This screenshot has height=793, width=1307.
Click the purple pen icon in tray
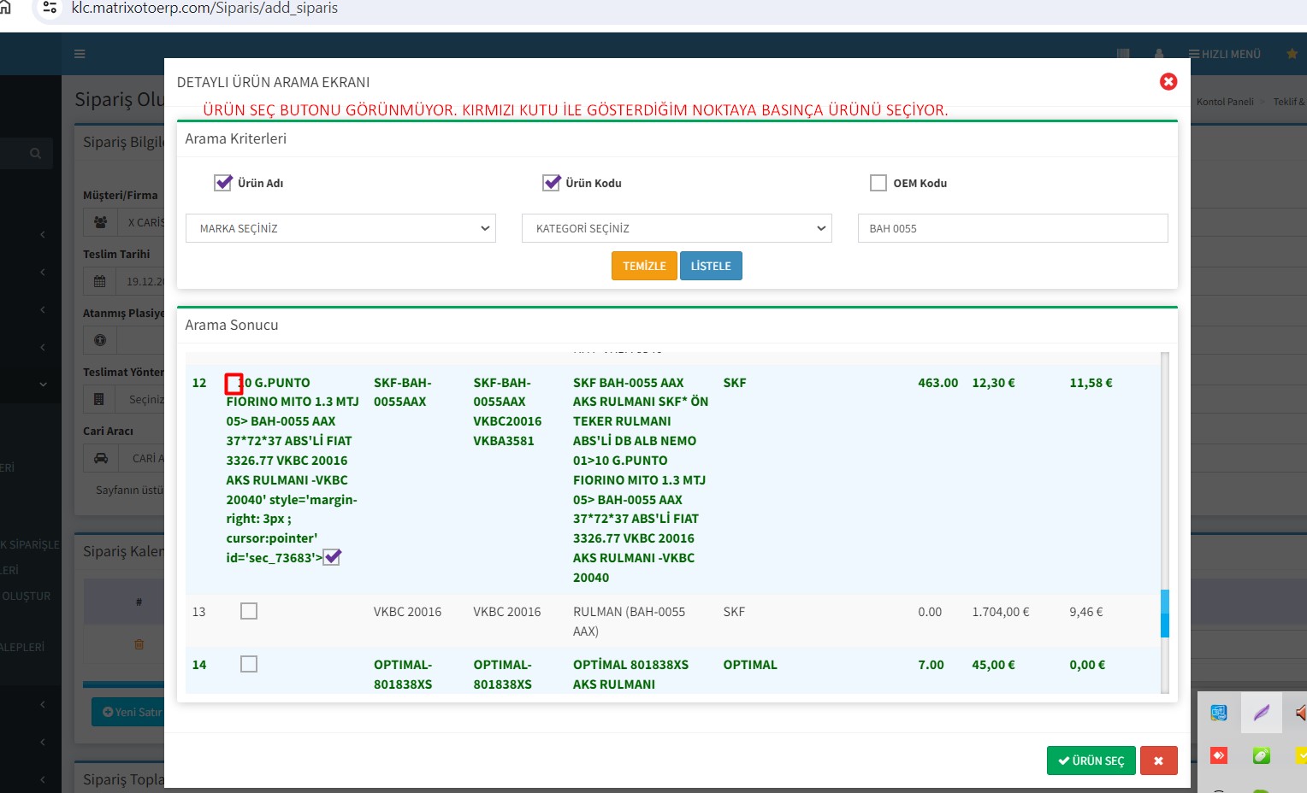pyautogui.click(x=1261, y=713)
